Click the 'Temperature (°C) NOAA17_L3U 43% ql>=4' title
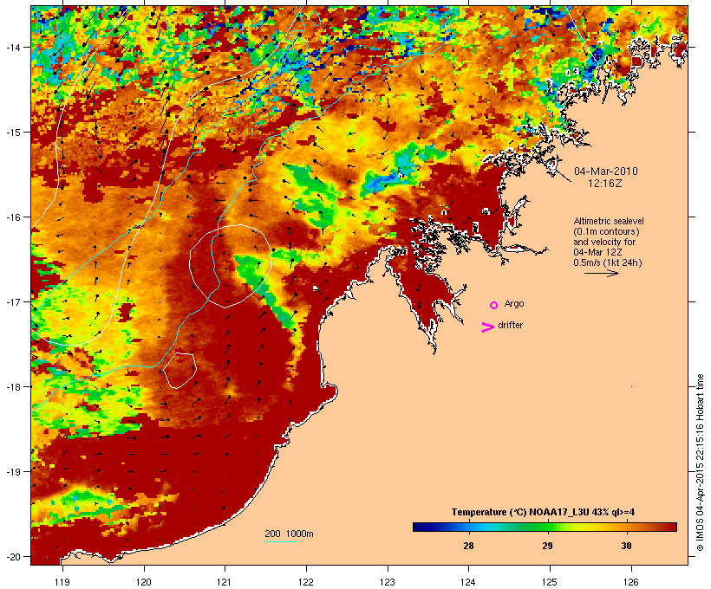This screenshot has width=711, height=589. [x=543, y=513]
